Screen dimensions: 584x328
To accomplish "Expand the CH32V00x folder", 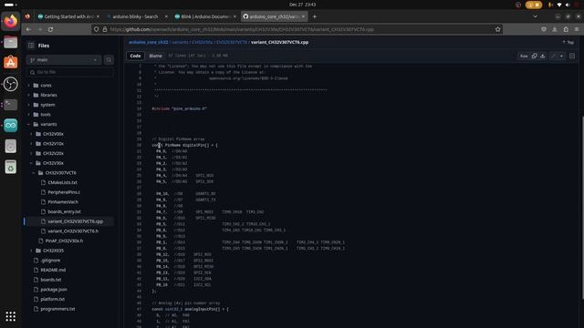I will point(31,134).
